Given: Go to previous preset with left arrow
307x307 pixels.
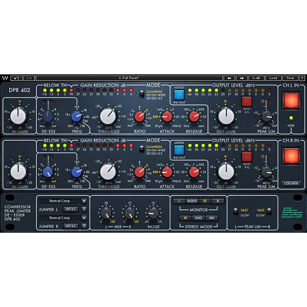Looking at the screenshot, I should 229,78.
